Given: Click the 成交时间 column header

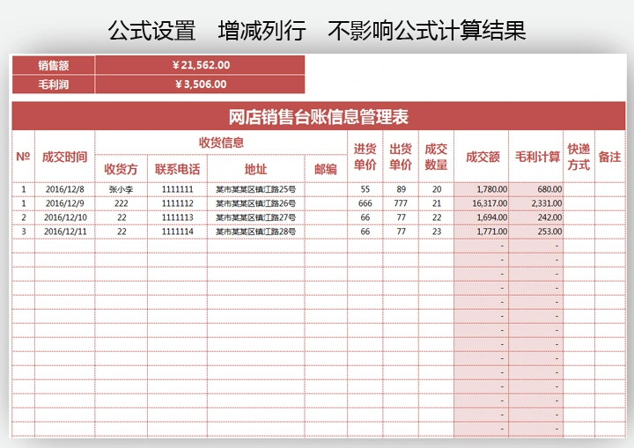Looking at the screenshot, I should [64, 157].
